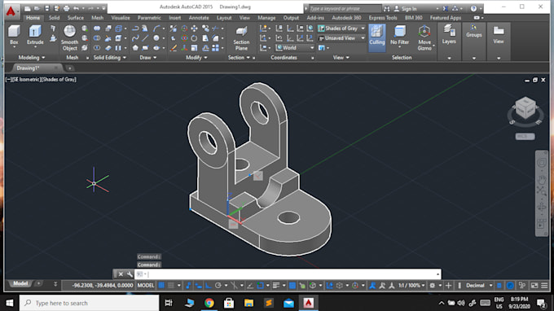
Task: Open the Help question mark icon
Action: (x=473, y=8)
